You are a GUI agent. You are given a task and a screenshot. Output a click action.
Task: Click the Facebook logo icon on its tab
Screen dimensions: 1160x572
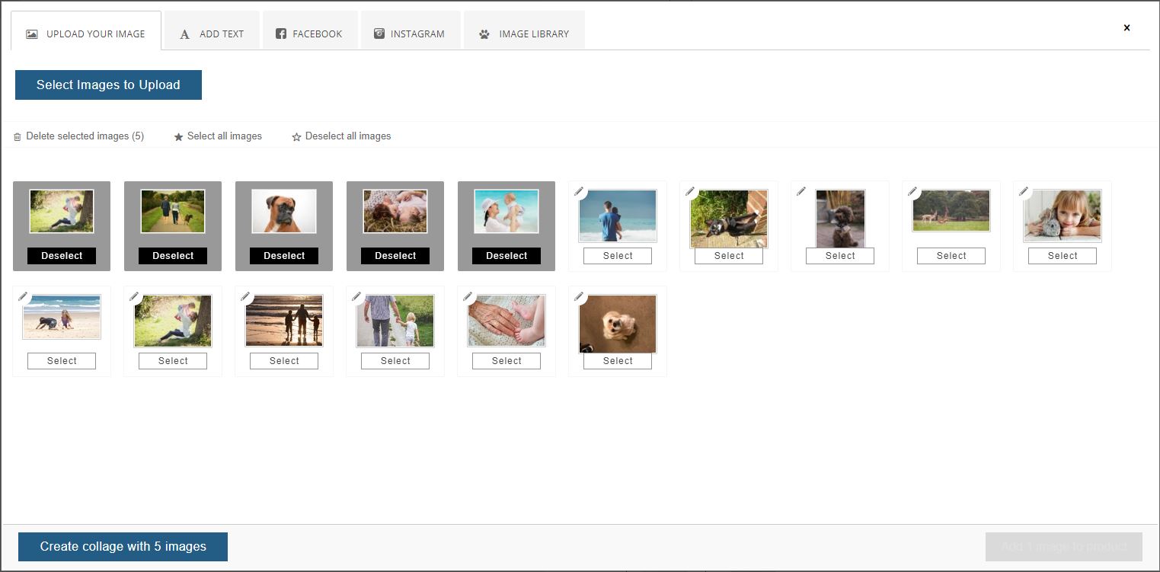282,34
